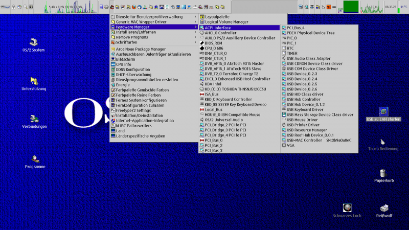Viewport: 409px width, 230px height.
Task: Open the OS/2 System desktop icon
Action: pyautogui.click(x=33, y=42)
